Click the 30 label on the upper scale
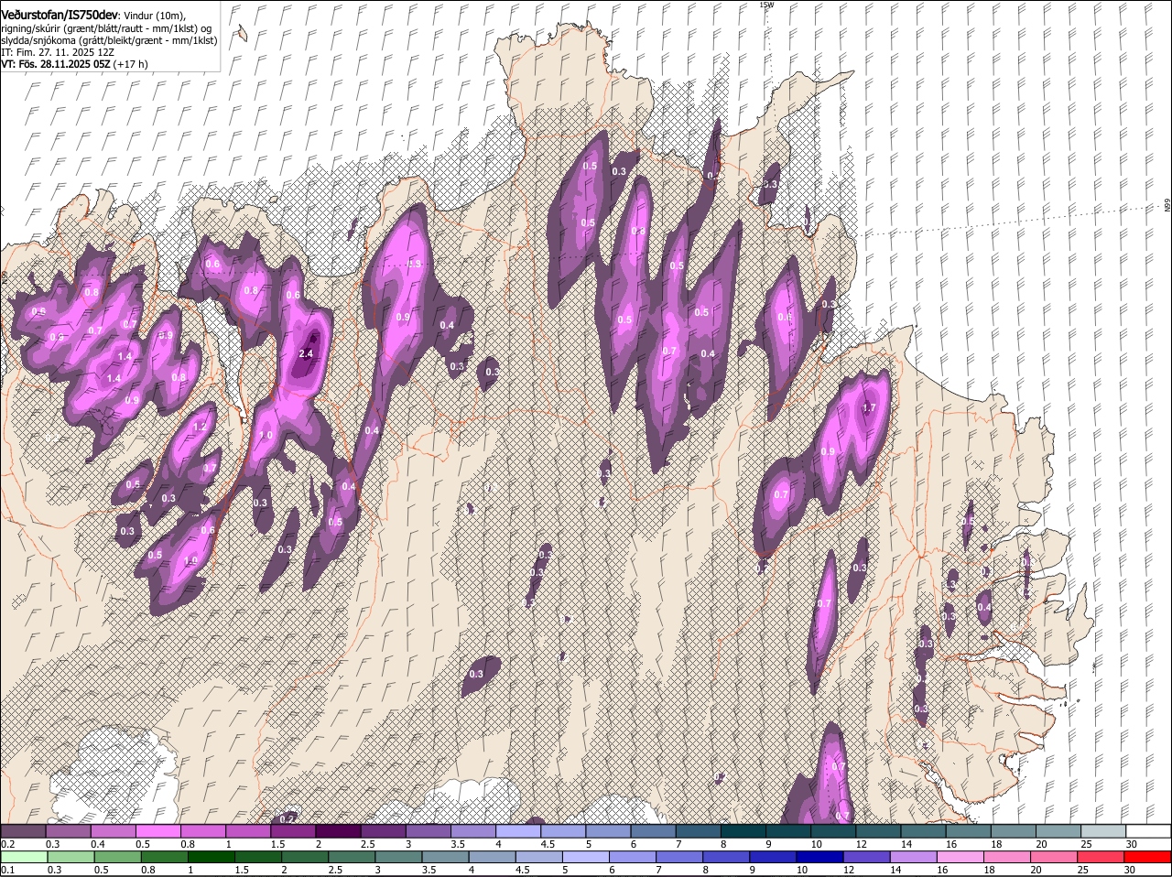Screen dimensions: 1172x877 point(1131,844)
